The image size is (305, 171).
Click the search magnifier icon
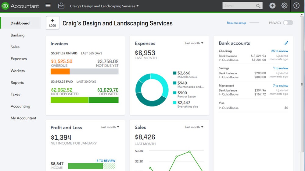pos(258,6)
